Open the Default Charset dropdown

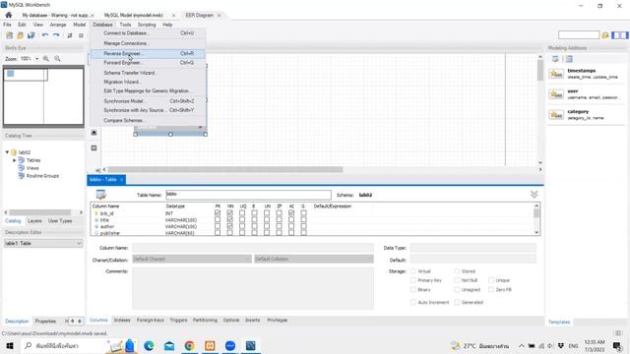(192, 259)
